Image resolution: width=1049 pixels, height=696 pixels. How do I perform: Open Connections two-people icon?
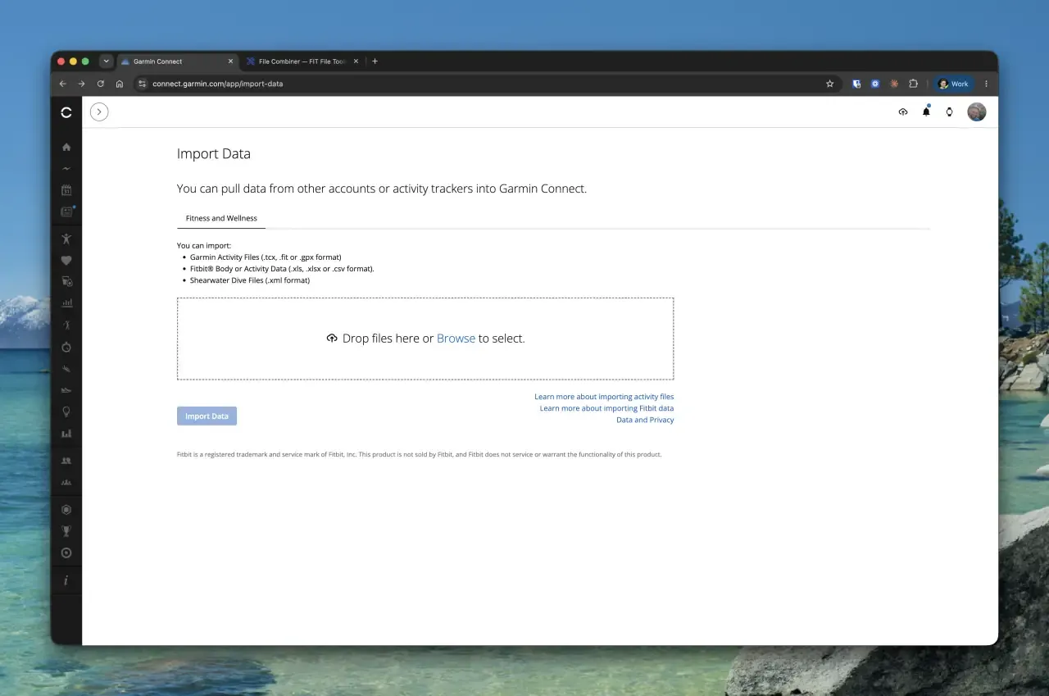tap(66, 461)
